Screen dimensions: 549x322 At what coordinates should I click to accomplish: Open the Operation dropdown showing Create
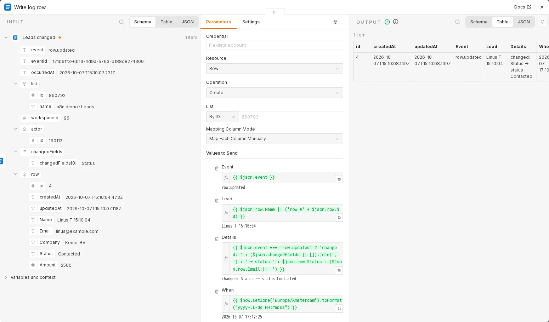(274, 93)
